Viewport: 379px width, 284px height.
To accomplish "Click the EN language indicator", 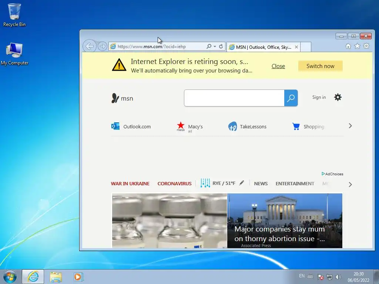I will point(302,276).
